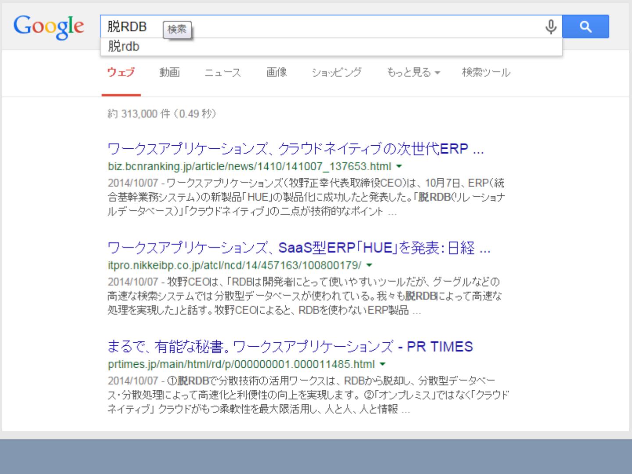Expand the arrow next to itpro.nikkeibp.co.jp URL

pyautogui.click(x=369, y=265)
